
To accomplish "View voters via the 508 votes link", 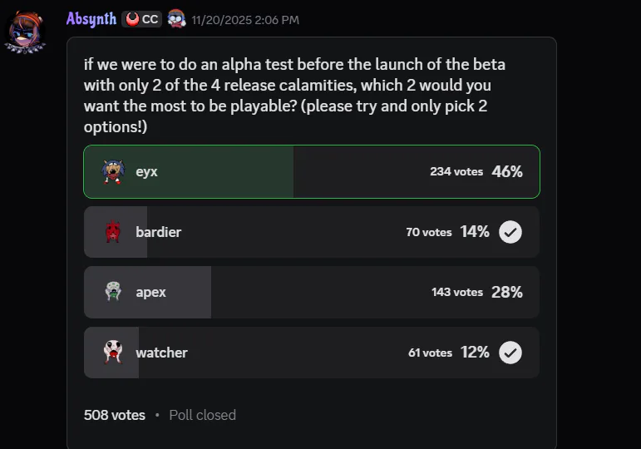I will click(x=115, y=415).
